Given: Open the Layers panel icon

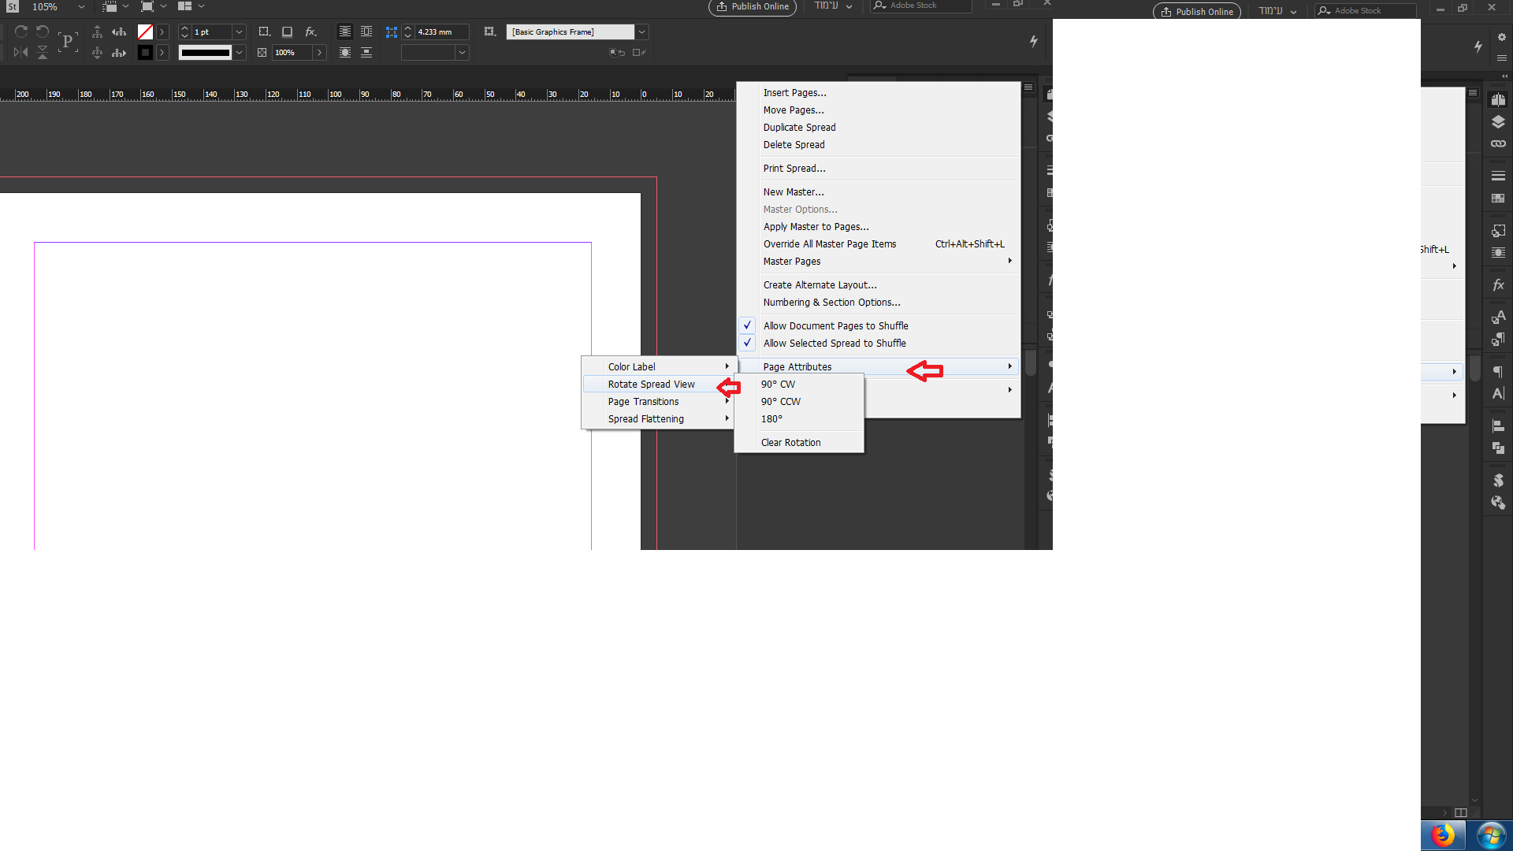Looking at the screenshot, I should point(1498,122).
